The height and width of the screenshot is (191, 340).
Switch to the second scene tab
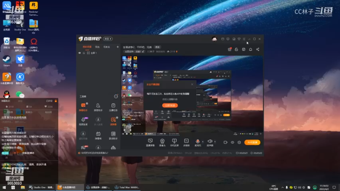point(97,47)
